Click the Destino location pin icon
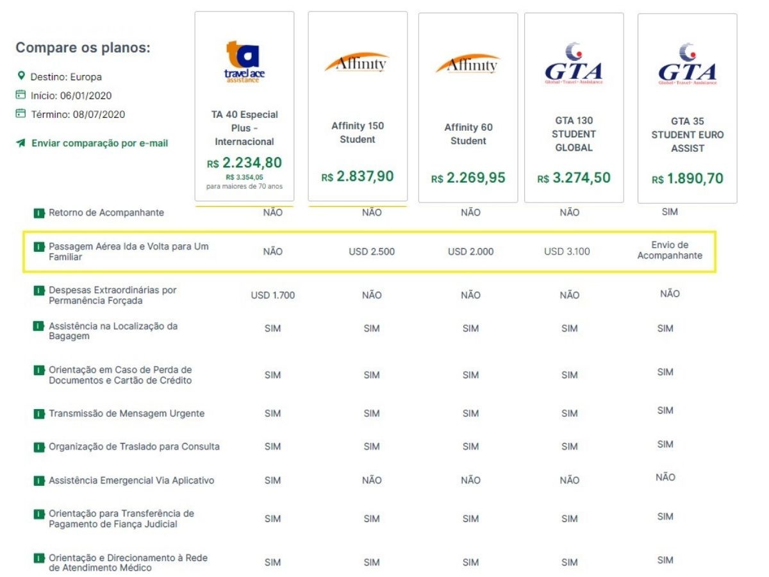 [21, 76]
